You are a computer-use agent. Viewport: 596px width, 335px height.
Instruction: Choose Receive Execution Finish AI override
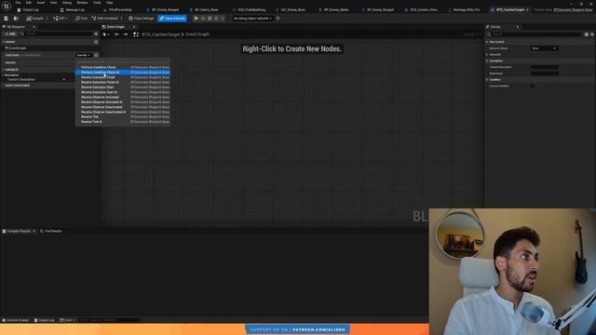[122, 82]
